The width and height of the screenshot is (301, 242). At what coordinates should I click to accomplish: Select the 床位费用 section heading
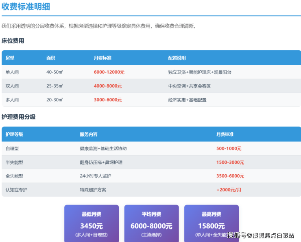(x=13, y=41)
